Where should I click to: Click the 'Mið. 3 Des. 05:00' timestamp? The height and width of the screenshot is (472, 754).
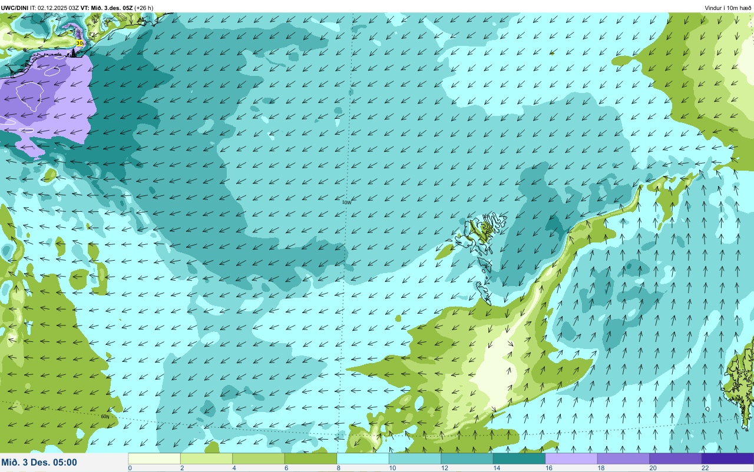tap(39, 462)
